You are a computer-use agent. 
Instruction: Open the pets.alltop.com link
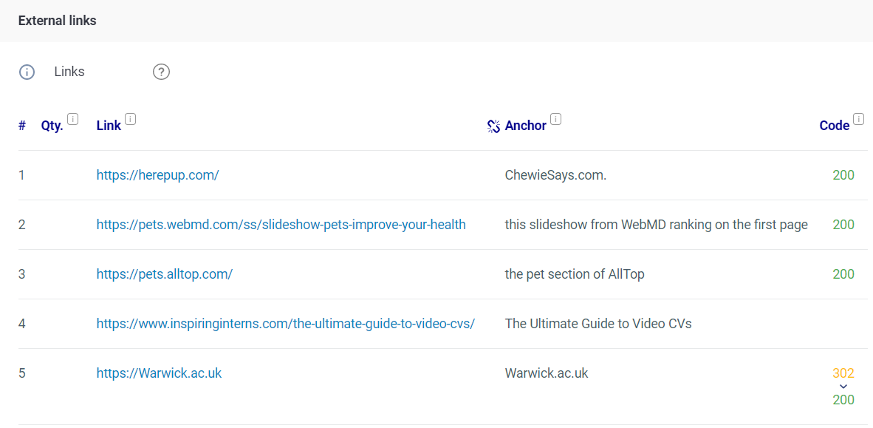coord(164,274)
